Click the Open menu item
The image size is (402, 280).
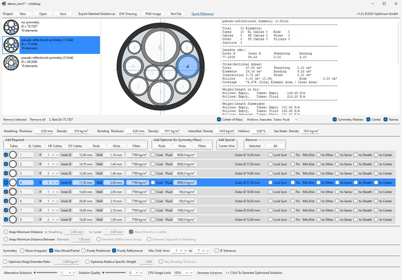click(43, 14)
